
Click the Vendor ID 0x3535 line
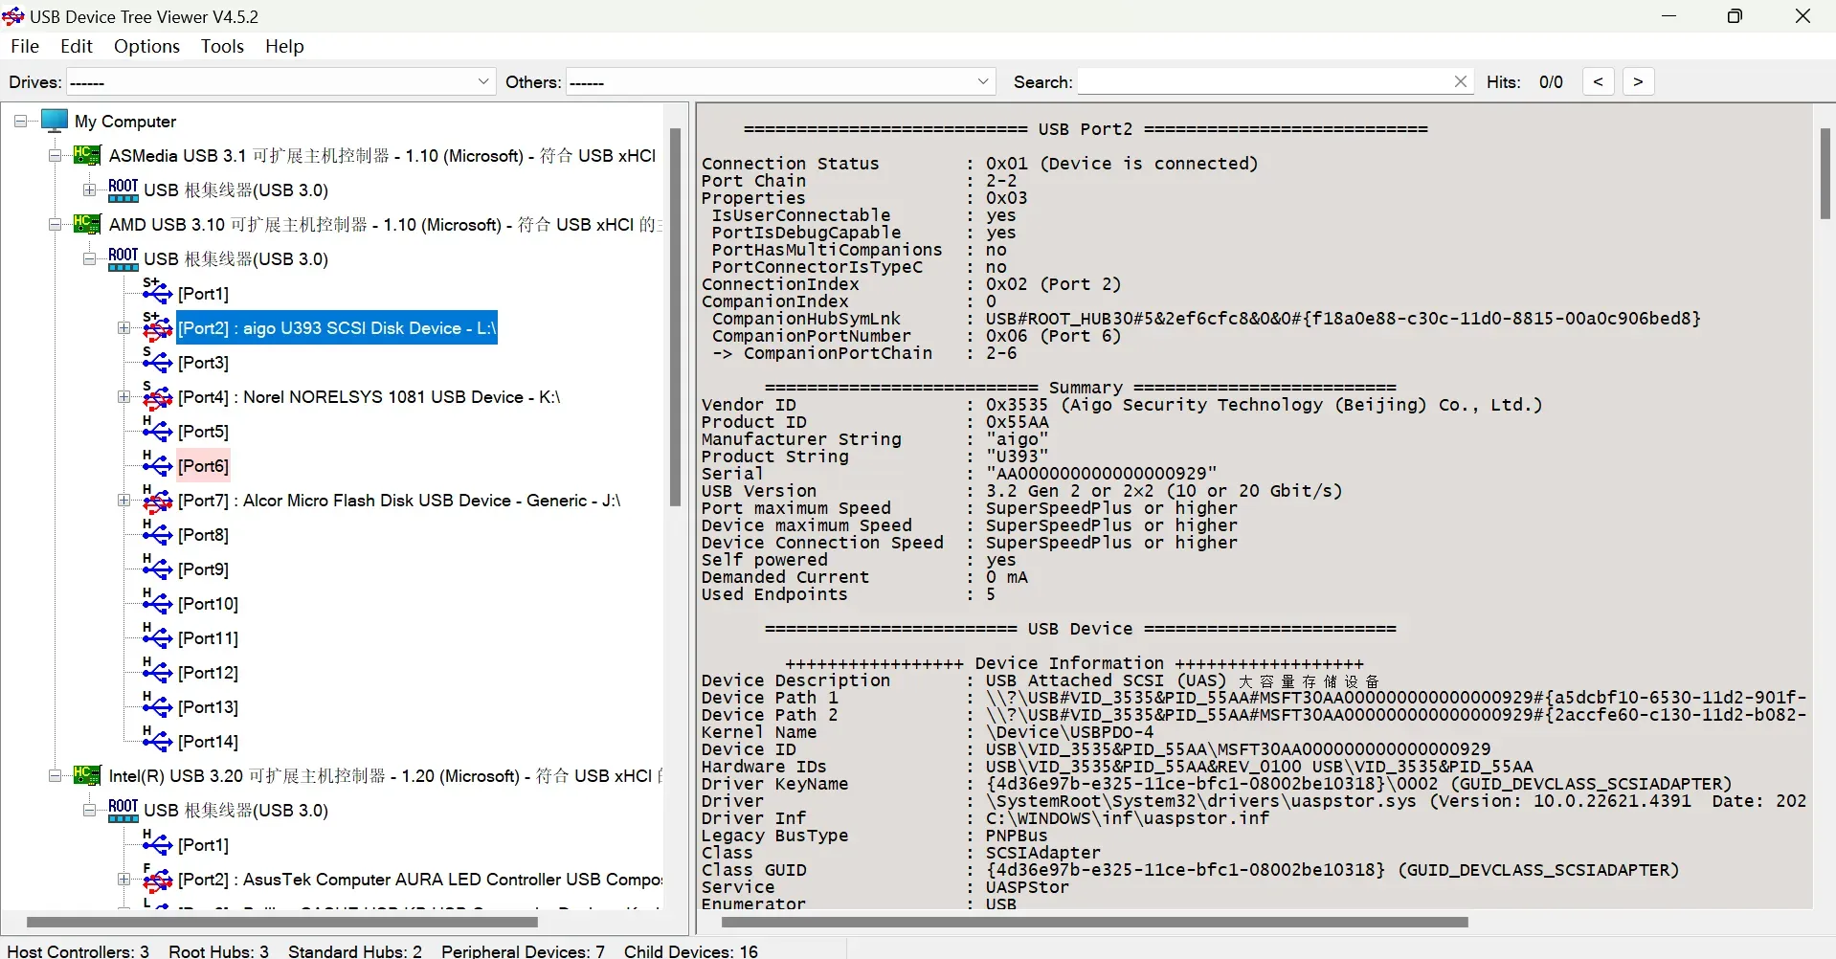[x=1122, y=405]
